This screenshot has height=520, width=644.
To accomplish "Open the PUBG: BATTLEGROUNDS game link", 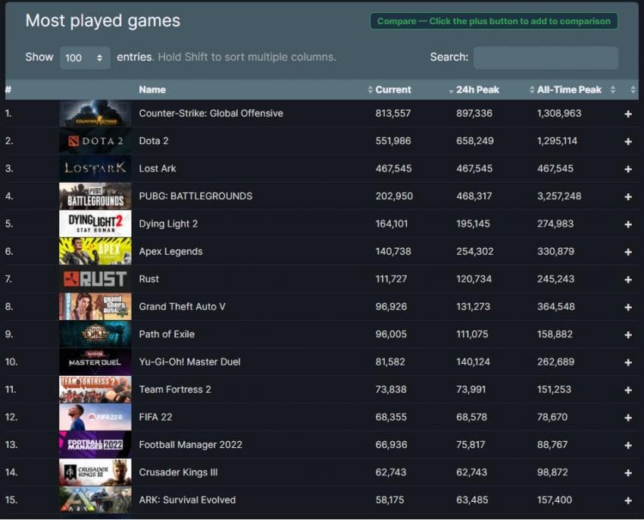I will (x=195, y=196).
